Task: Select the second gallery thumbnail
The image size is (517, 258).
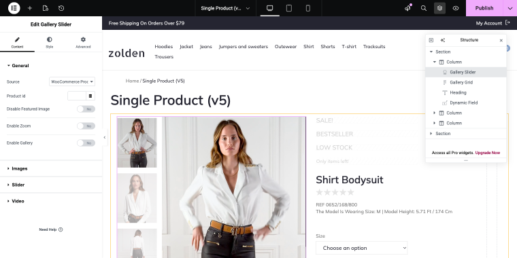Action: (x=137, y=198)
